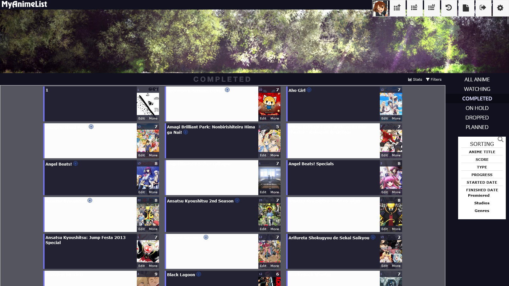Click the Arifureta cover thumbnail
The image size is (509, 286).
391,251
